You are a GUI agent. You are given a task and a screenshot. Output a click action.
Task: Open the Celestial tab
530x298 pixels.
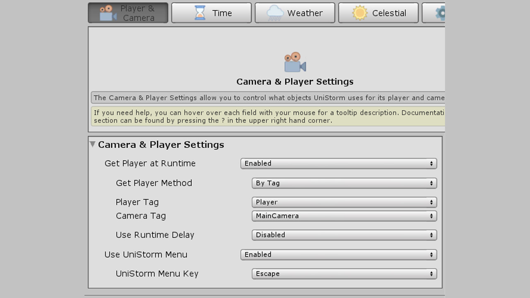click(x=378, y=13)
